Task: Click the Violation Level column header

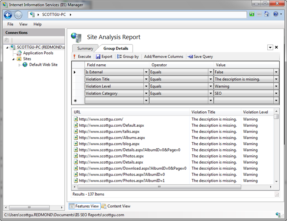Action: pyautogui.click(x=255, y=112)
